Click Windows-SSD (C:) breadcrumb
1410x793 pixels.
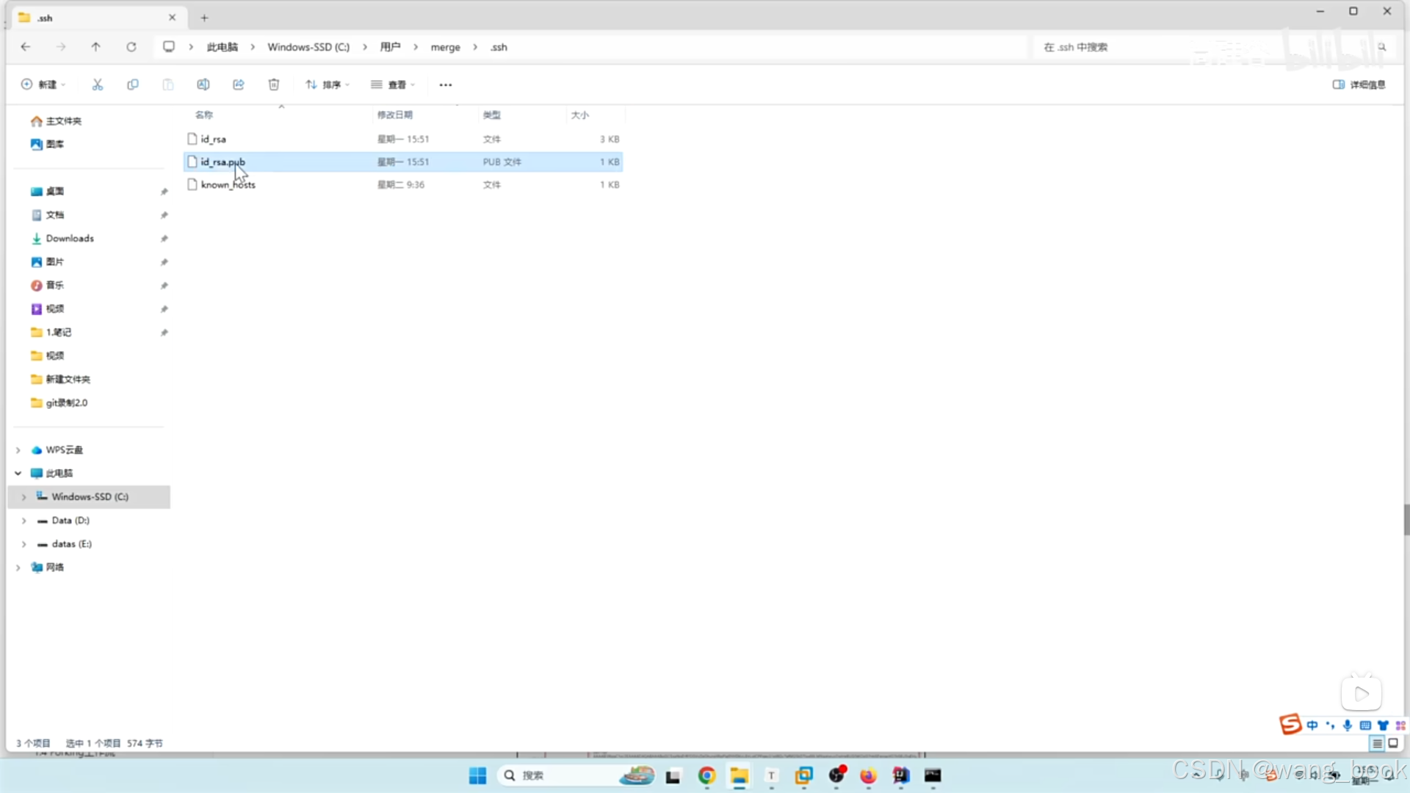[308, 47]
